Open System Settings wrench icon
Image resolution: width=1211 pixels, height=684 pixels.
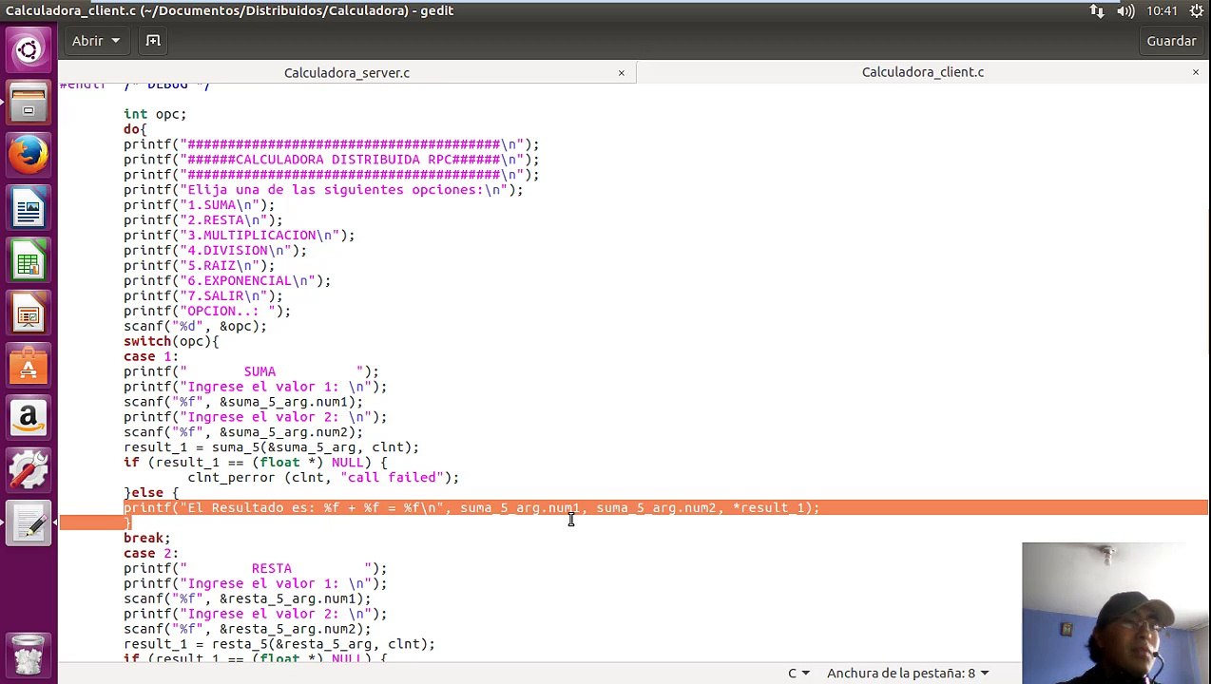pos(28,471)
